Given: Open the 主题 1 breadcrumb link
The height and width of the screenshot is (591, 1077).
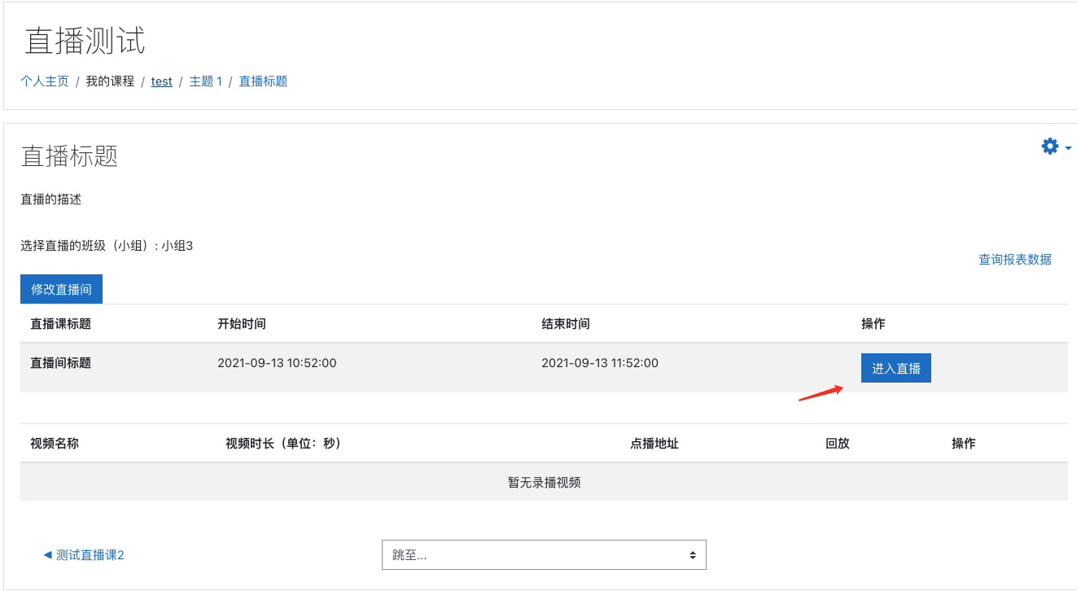Looking at the screenshot, I should 206,81.
